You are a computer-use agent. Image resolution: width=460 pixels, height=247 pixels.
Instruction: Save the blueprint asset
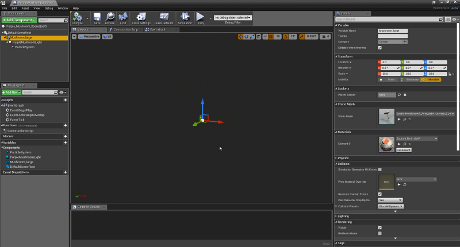[x=97, y=18]
